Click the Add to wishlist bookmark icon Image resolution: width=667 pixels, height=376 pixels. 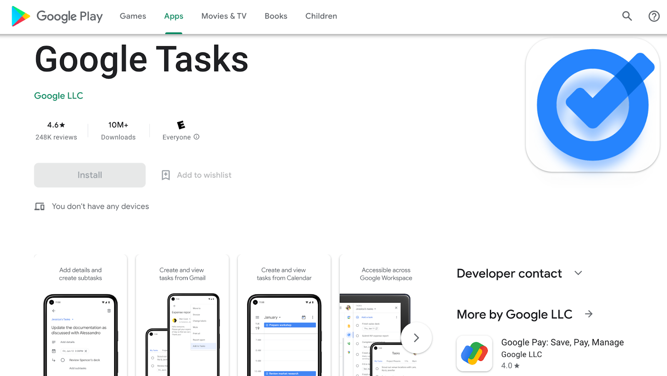pyautogui.click(x=165, y=175)
